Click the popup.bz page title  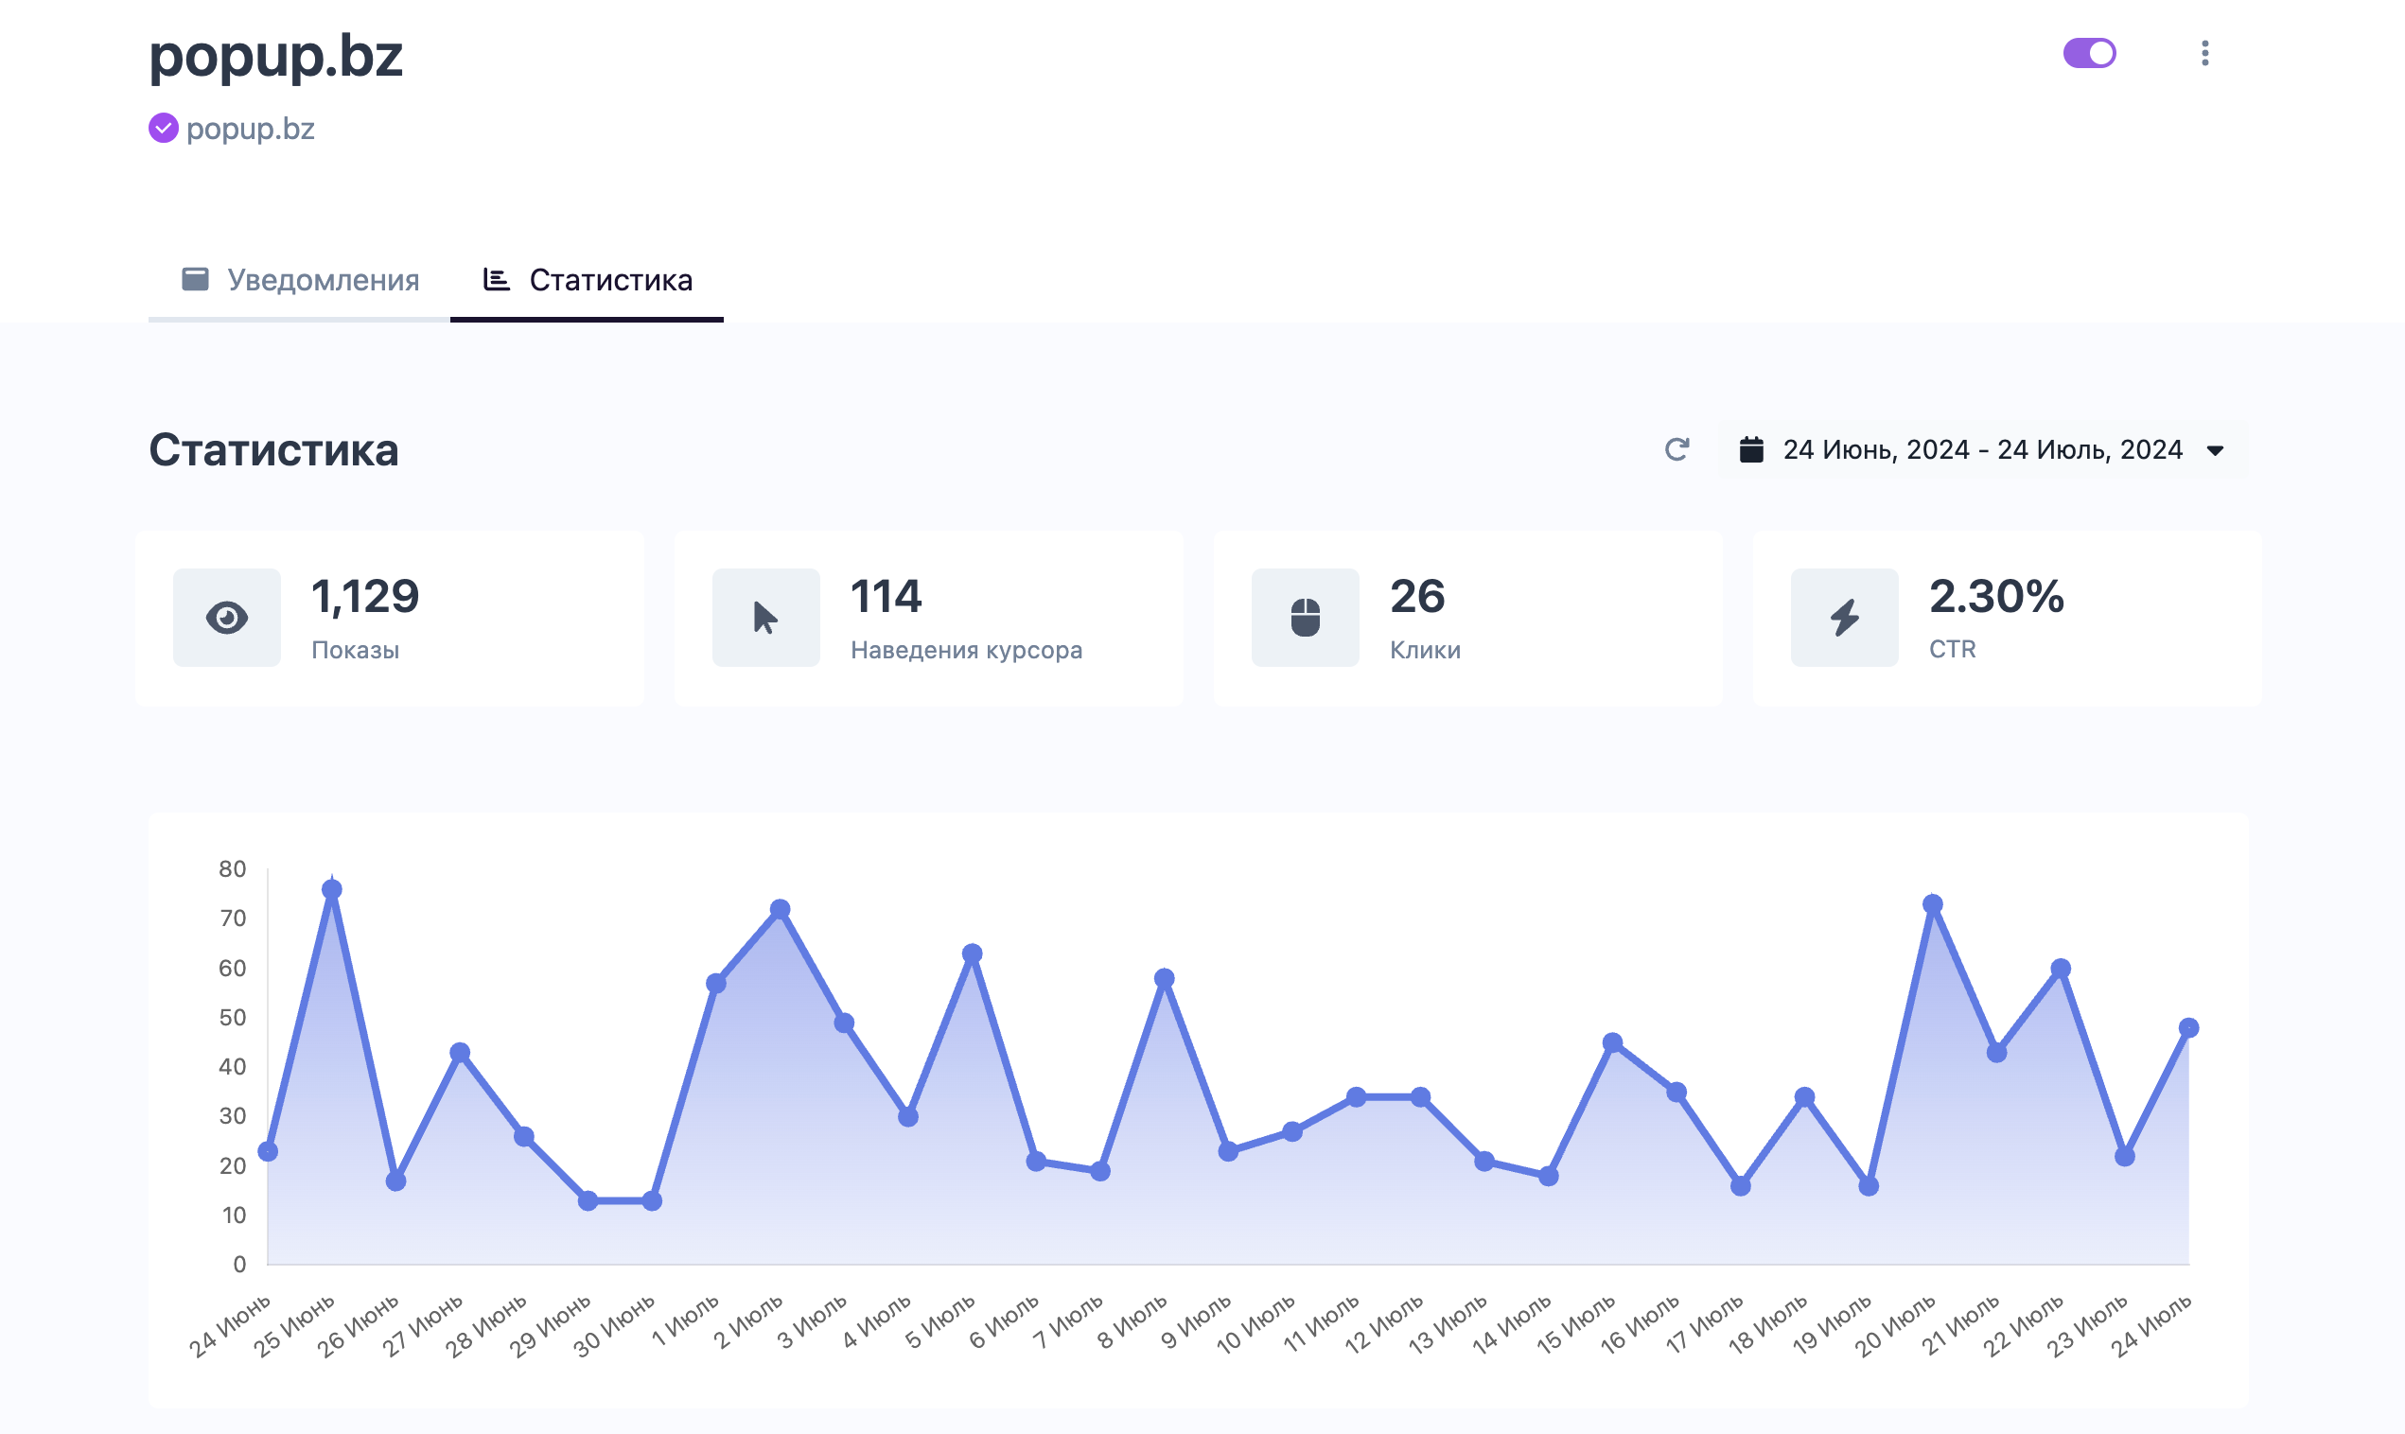click(x=275, y=55)
